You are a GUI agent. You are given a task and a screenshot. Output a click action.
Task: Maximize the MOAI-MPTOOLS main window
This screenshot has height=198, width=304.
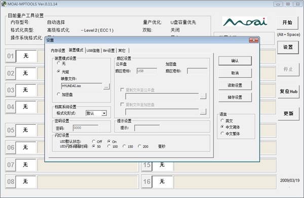point(288,4)
